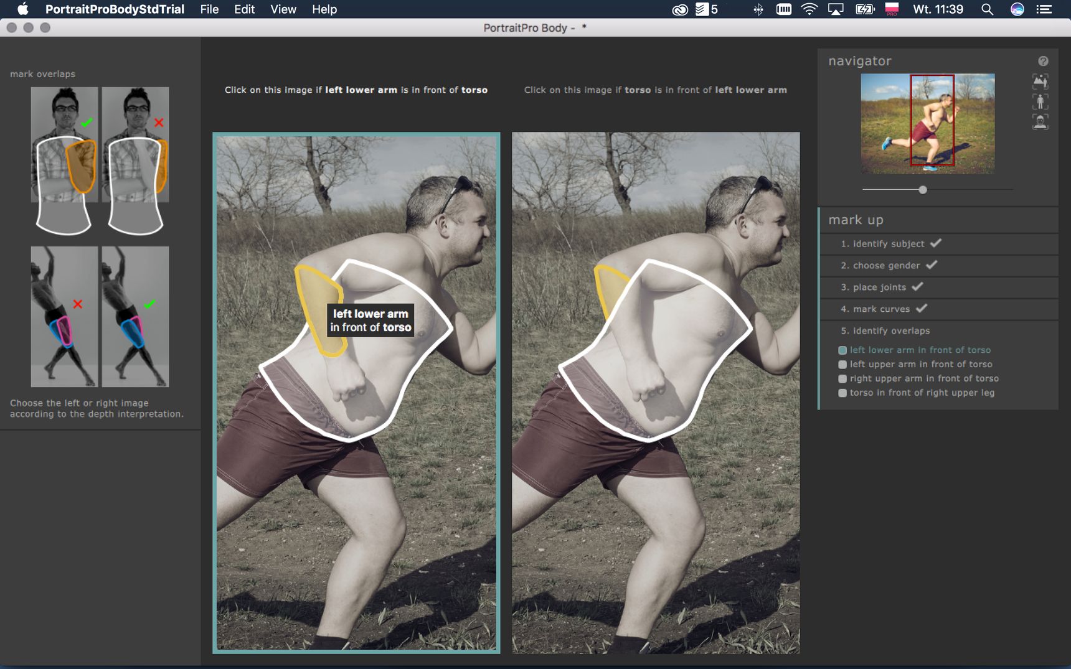Open Spotlight search
This screenshot has height=669, width=1071.
pos(987,9)
